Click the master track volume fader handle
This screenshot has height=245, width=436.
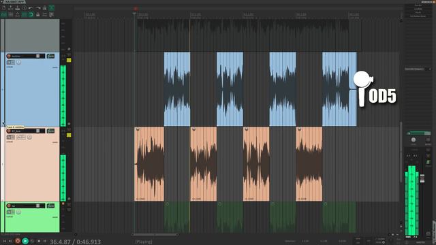pos(422,178)
